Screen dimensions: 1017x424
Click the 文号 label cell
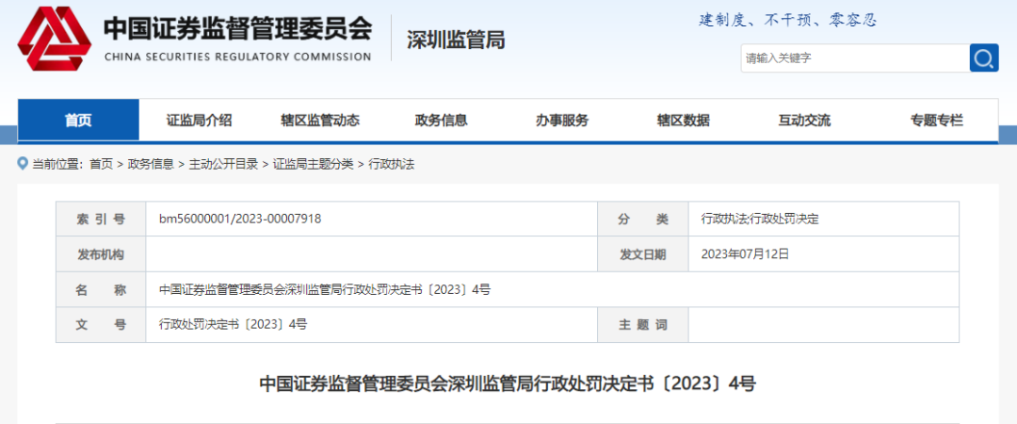coord(101,325)
